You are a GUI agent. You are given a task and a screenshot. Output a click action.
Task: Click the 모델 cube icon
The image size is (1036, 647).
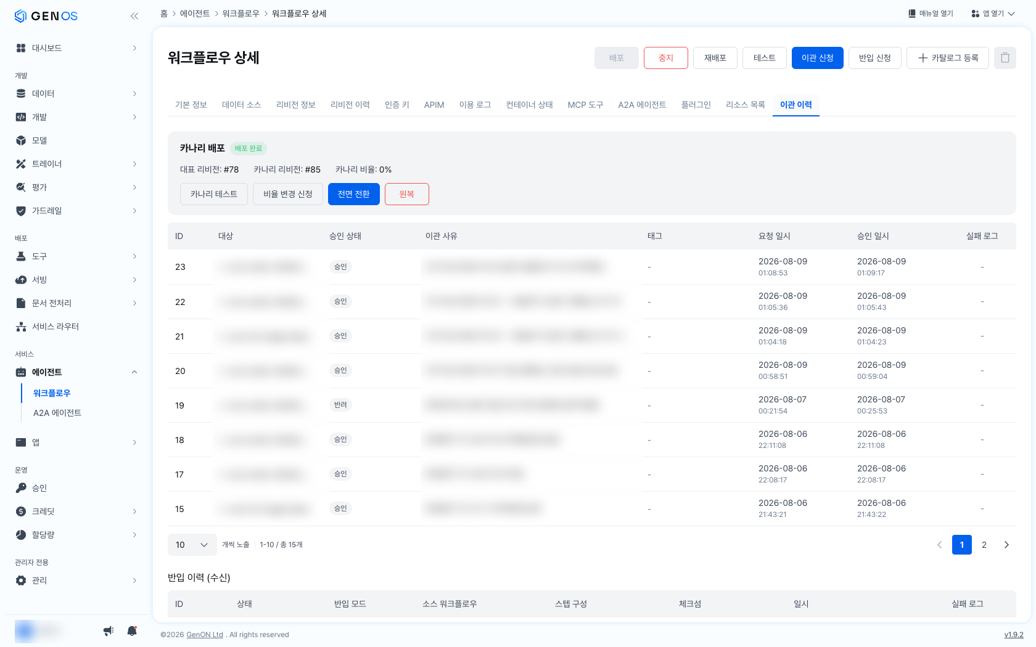coord(21,140)
